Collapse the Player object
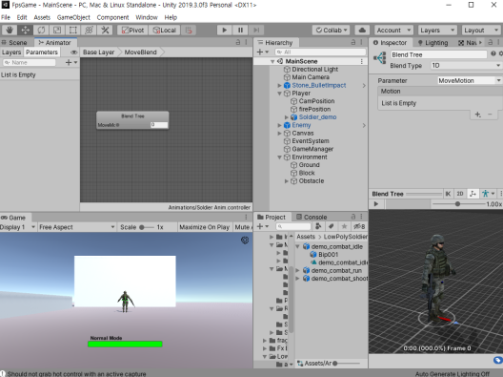503x377 pixels. click(x=279, y=94)
